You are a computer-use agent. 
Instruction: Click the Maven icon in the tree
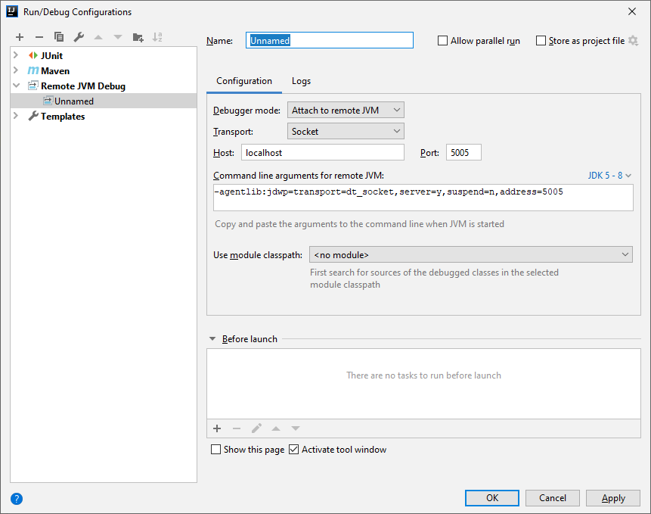(x=33, y=70)
